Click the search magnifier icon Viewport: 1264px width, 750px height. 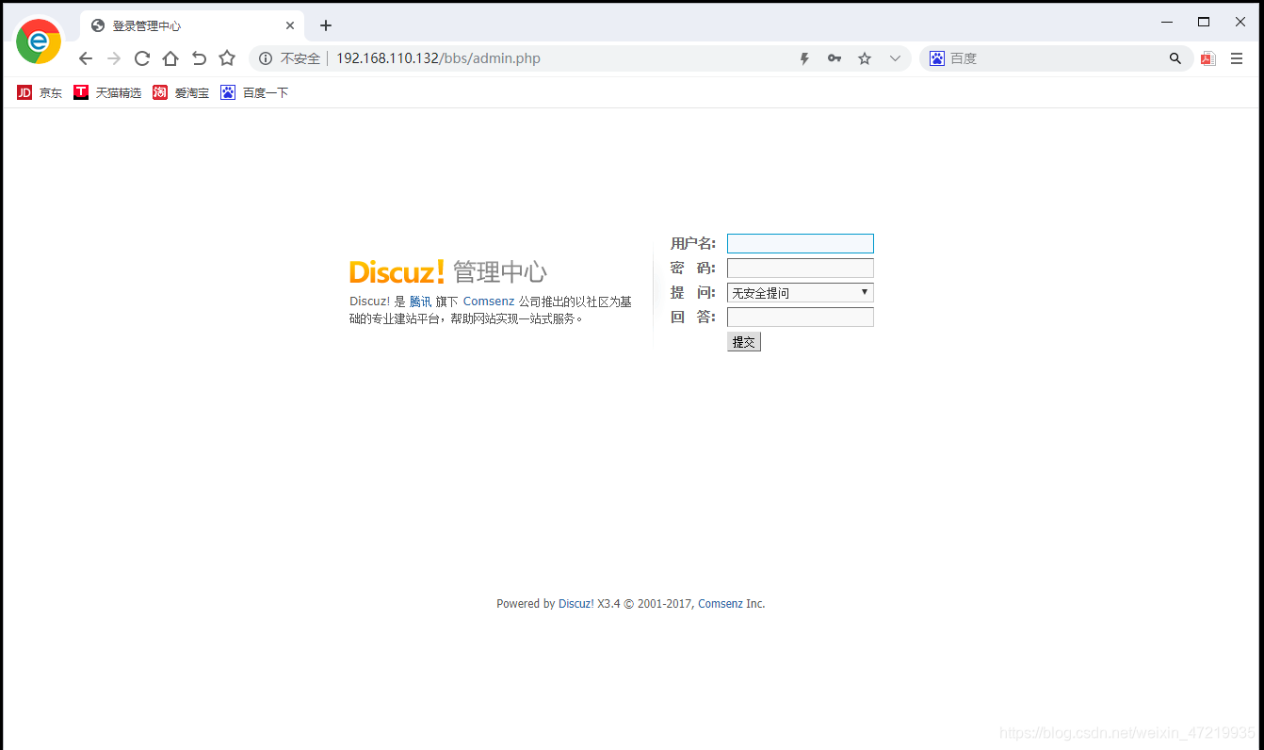1175,58
